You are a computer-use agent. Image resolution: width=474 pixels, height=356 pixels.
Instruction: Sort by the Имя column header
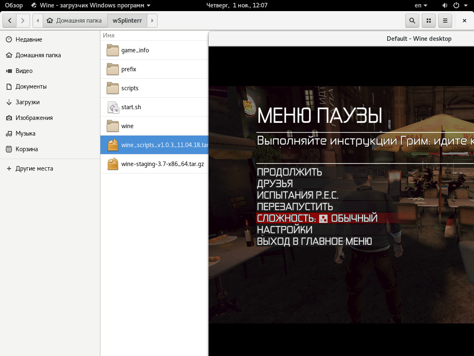coord(109,35)
